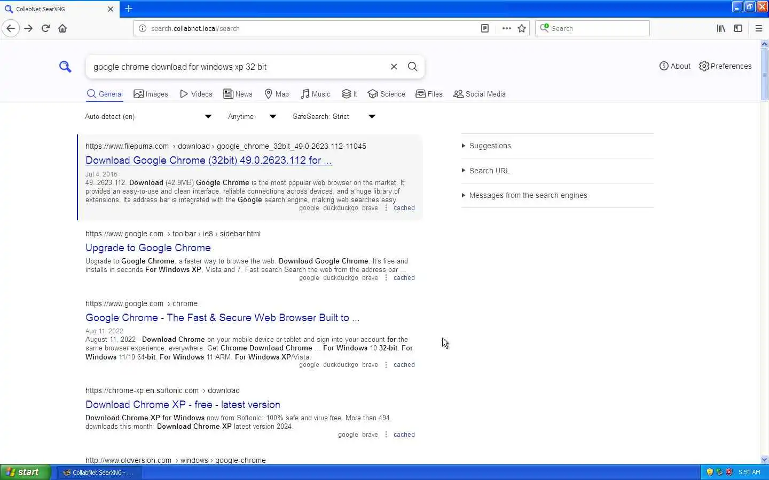Open cached copy of softonic result
The height and width of the screenshot is (480, 769).
404,435
